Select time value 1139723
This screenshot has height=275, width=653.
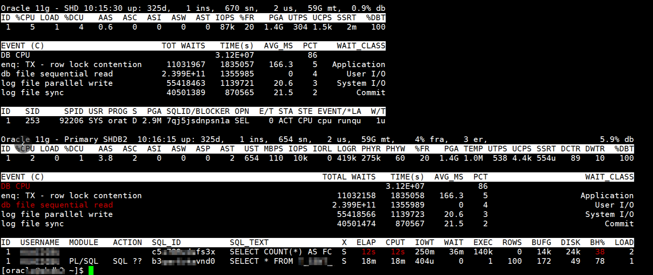(408, 214)
